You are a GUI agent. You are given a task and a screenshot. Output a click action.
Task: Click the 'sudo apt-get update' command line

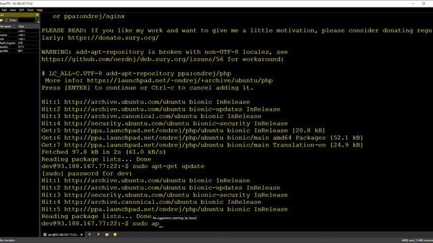tap(123, 167)
